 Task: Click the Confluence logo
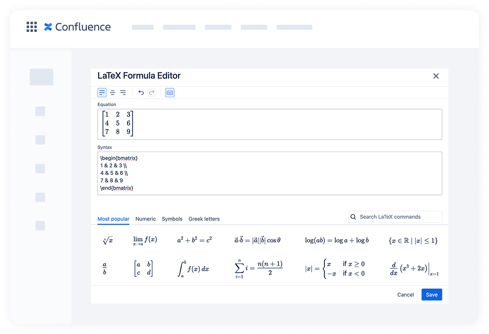[77, 27]
